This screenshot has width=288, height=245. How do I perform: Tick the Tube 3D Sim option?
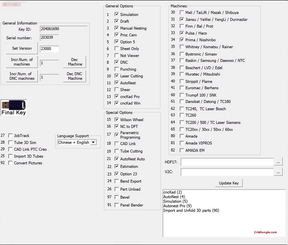(10, 143)
